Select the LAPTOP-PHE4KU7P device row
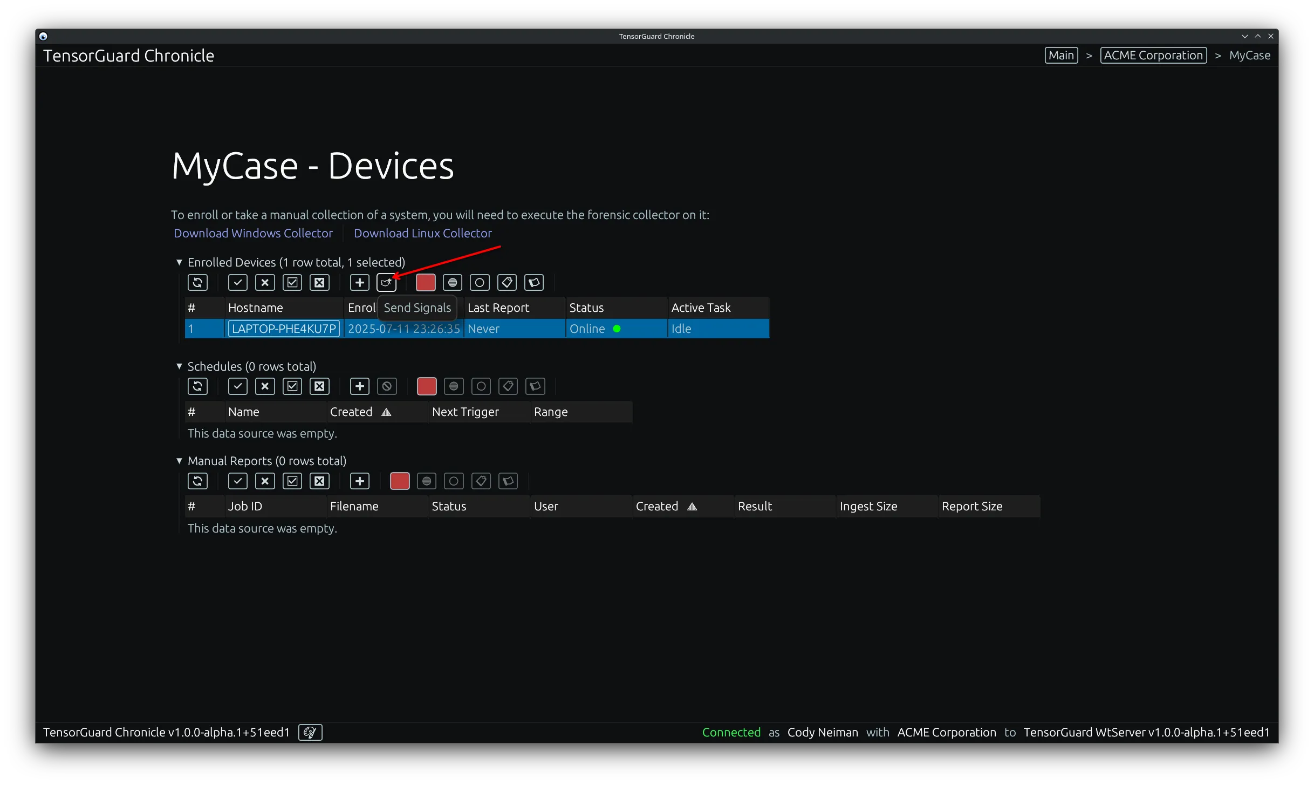Viewport: 1314px width, 785px height. [283, 329]
